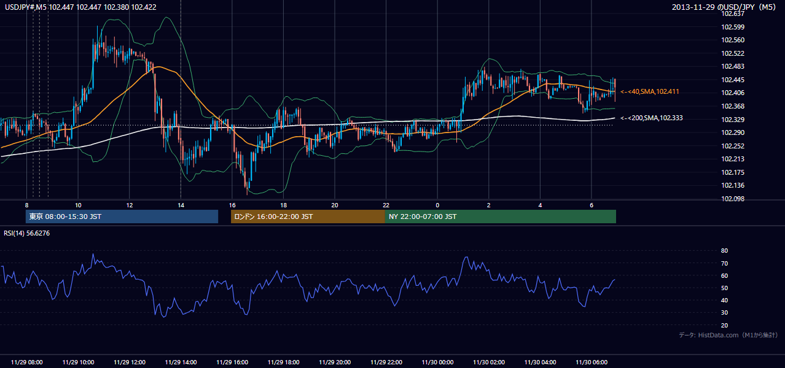Click hour tick 20 under price chart
Screen dimensions: 785x368
point(335,205)
